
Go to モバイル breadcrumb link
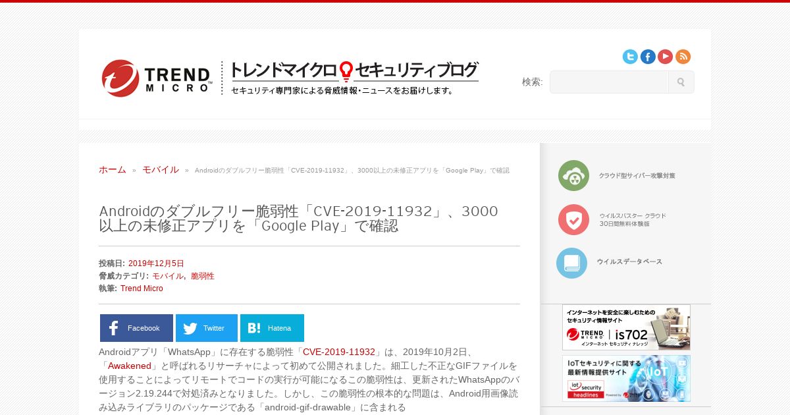click(x=161, y=169)
